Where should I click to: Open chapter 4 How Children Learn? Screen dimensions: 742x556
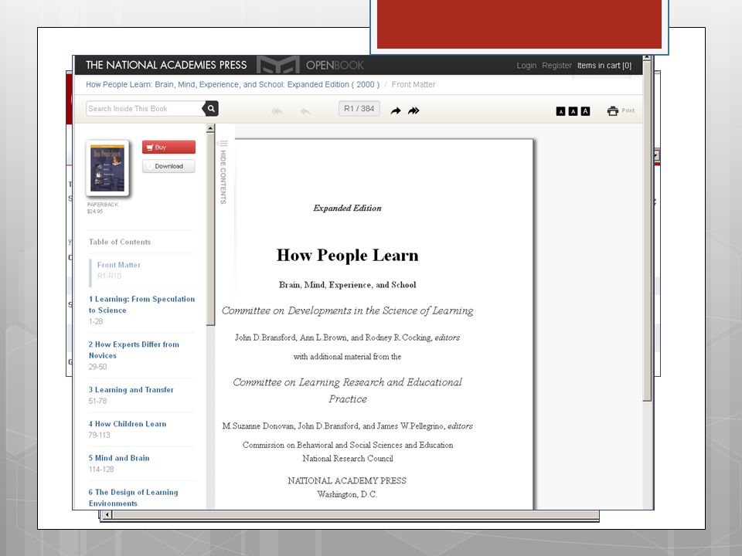click(x=128, y=424)
